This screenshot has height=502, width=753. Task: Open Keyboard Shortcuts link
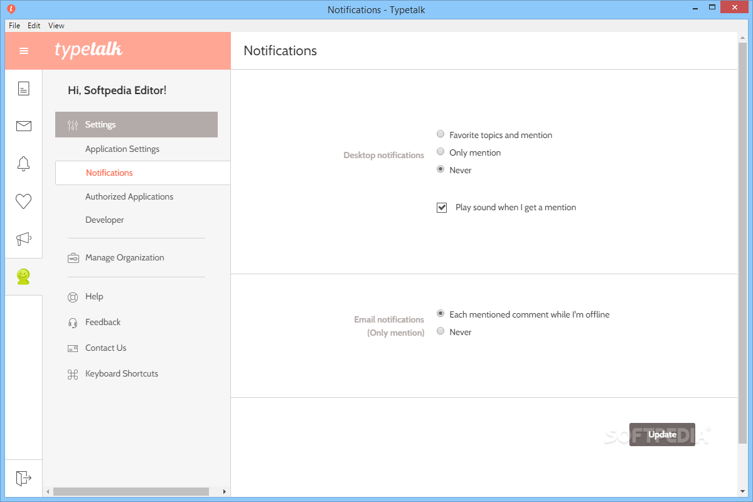coord(122,373)
